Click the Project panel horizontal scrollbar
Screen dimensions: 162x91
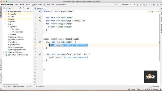(10, 84)
